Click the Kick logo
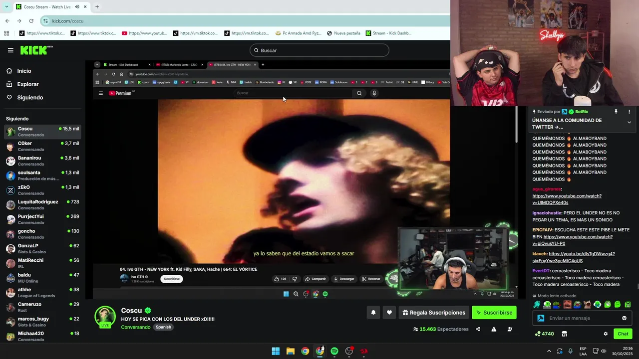The image size is (639, 359). coord(36,50)
